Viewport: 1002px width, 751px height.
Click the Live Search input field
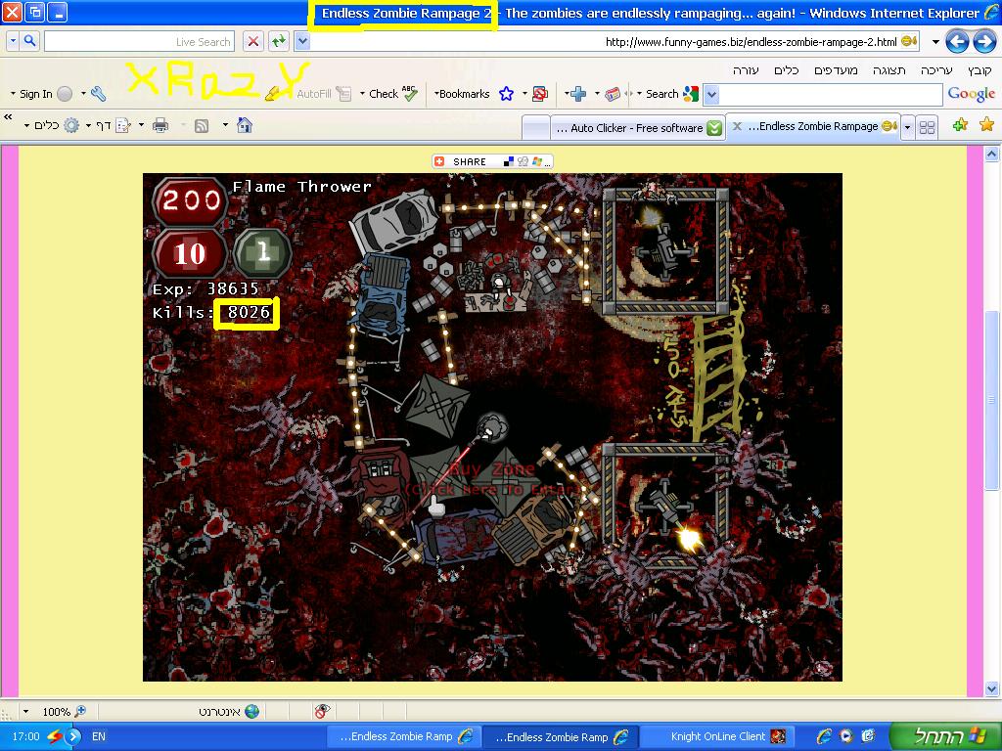pyautogui.click(x=139, y=41)
